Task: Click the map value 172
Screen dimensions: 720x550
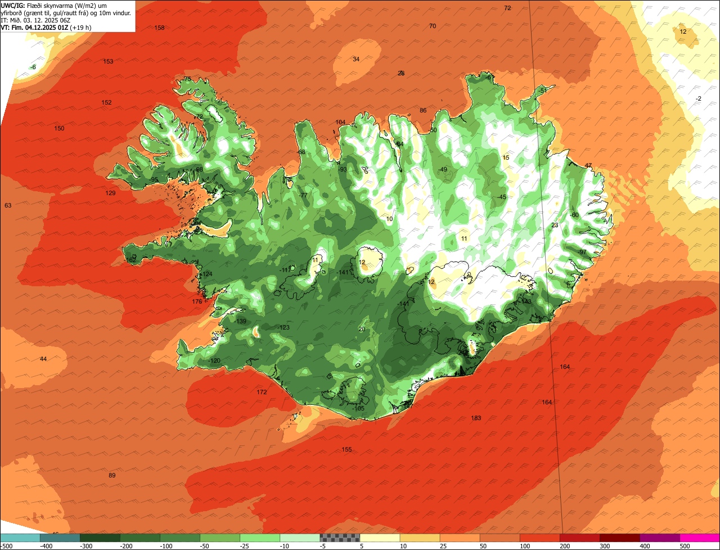Action: [x=262, y=392]
